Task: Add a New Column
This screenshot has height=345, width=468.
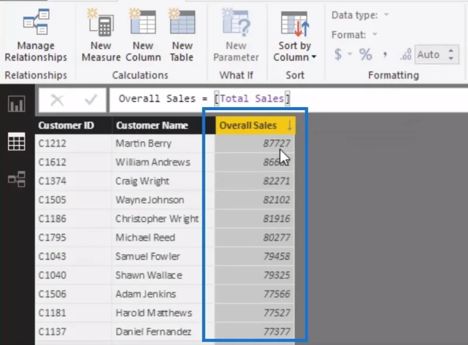Action: (x=143, y=36)
